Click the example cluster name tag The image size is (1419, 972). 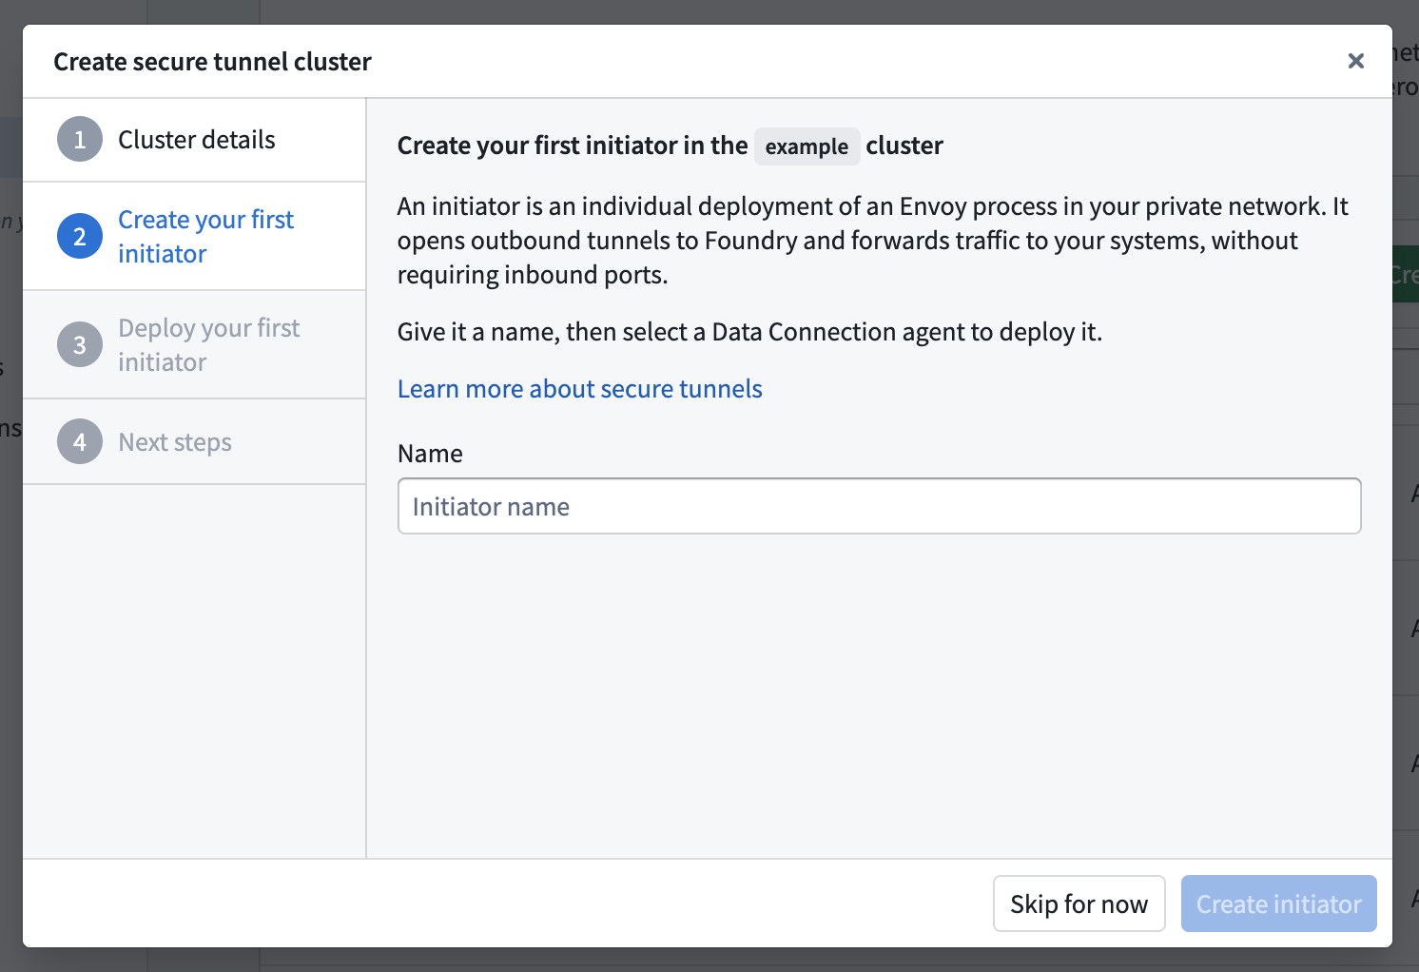807,146
